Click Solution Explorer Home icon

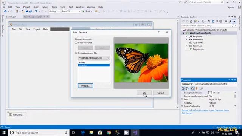(191, 21)
